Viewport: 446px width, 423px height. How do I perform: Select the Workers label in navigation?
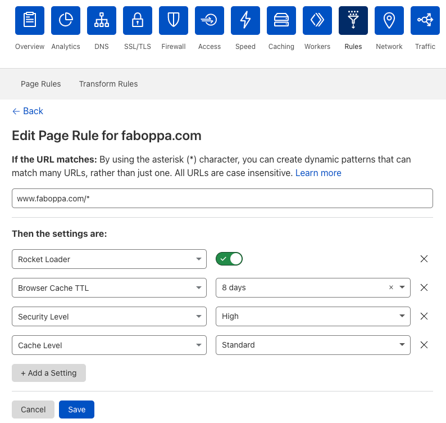click(x=317, y=47)
